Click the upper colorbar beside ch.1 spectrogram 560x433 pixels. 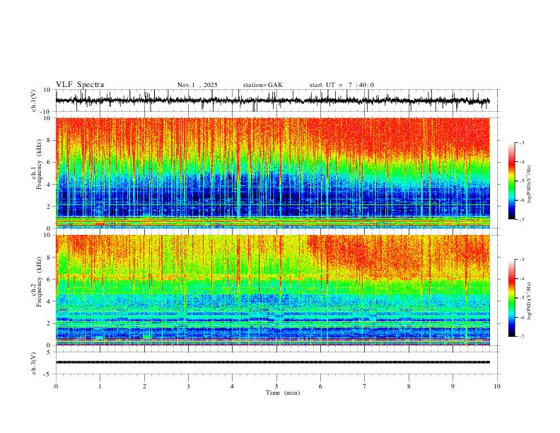coord(511,181)
